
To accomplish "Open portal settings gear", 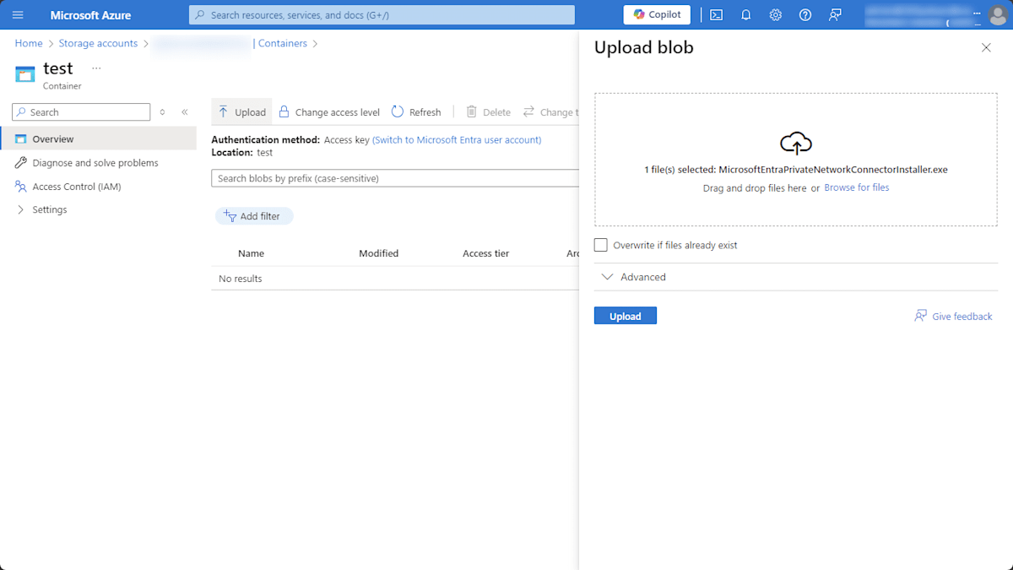I will coord(776,15).
